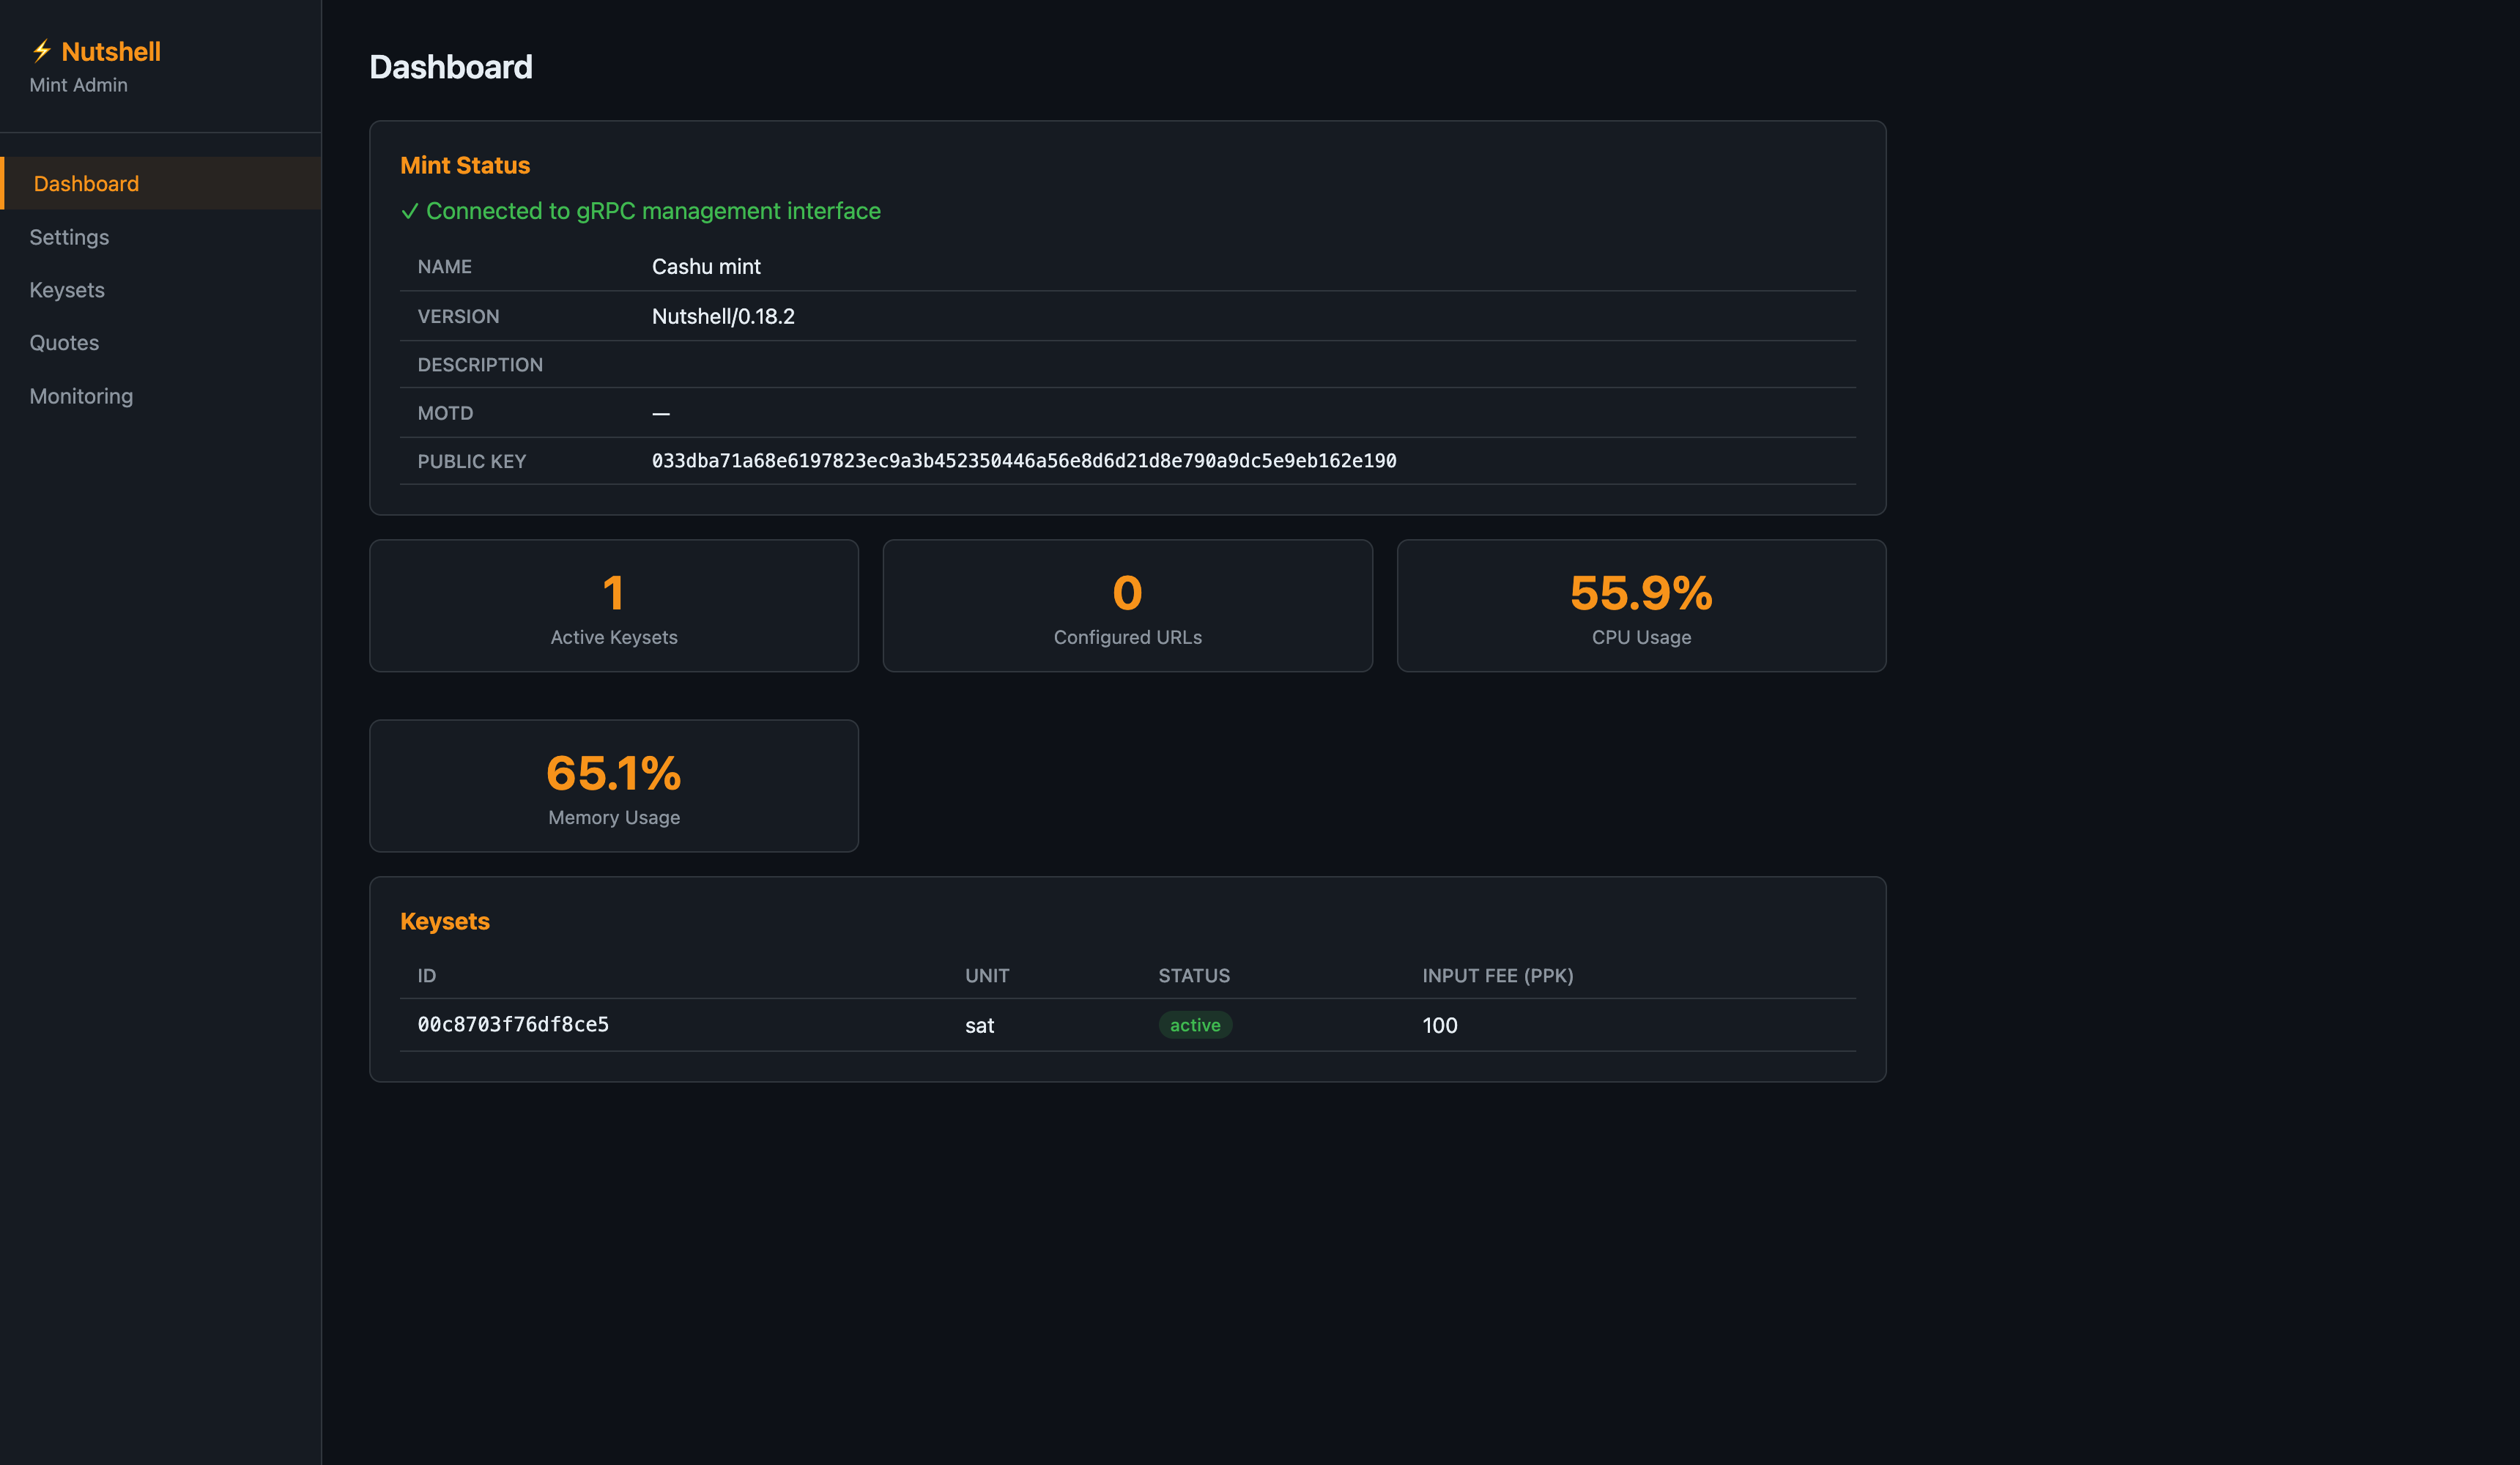The height and width of the screenshot is (1465, 2520).
Task: Click the green connection checkmark icon
Action: tap(409, 211)
